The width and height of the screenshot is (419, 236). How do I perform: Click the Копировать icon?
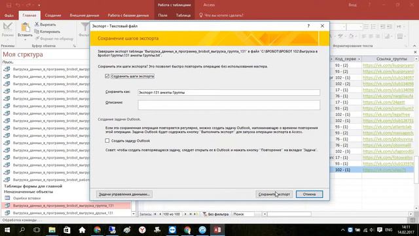click(x=37, y=31)
